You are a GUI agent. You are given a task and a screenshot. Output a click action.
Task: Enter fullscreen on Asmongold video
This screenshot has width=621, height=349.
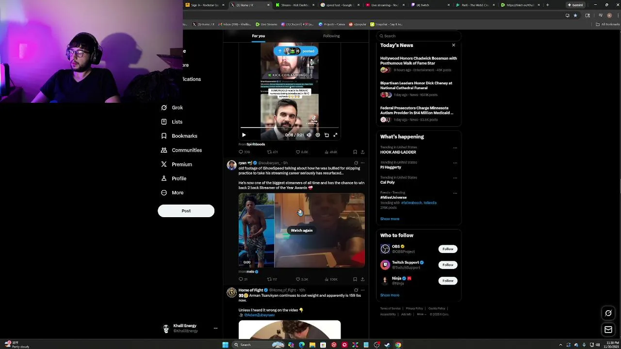tap(335, 135)
